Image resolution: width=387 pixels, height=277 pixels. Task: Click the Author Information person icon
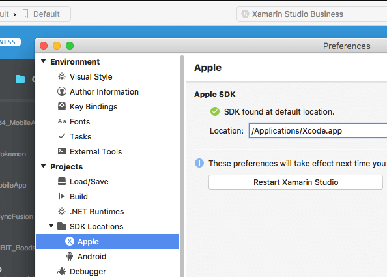pos(62,91)
